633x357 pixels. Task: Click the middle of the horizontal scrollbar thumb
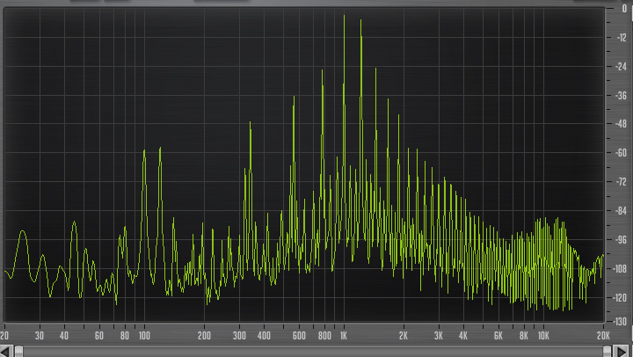pos(313,352)
